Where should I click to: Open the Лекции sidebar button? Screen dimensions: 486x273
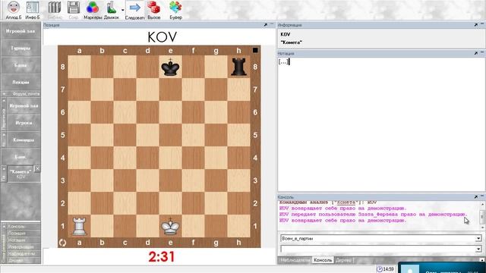tap(21, 83)
